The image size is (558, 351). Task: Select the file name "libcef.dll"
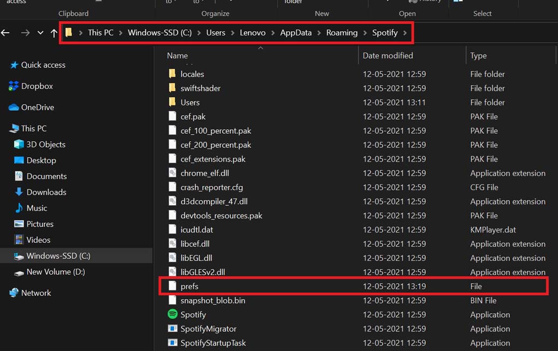195,244
